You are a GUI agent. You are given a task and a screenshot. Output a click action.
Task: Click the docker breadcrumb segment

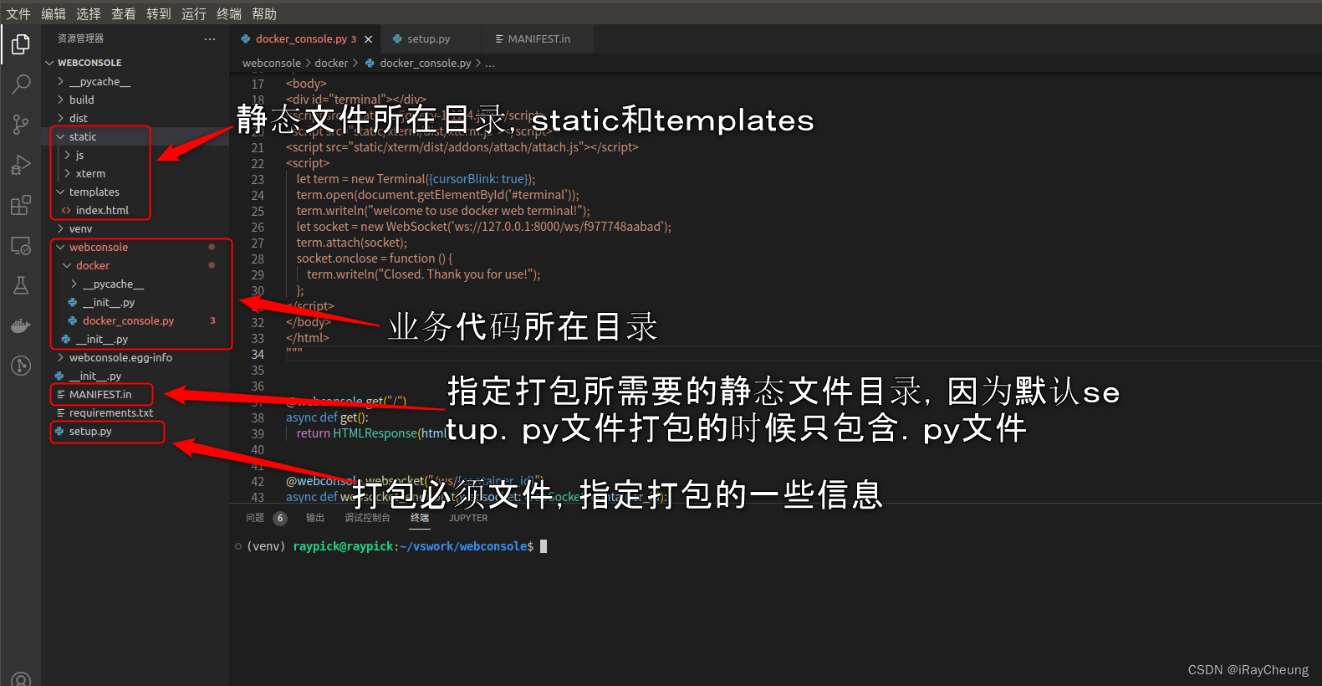(331, 64)
